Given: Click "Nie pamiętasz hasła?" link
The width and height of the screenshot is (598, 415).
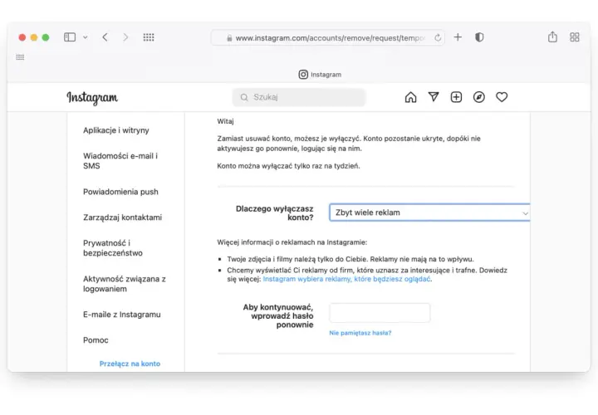Looking at the screenshot, I should coord(360,333).
